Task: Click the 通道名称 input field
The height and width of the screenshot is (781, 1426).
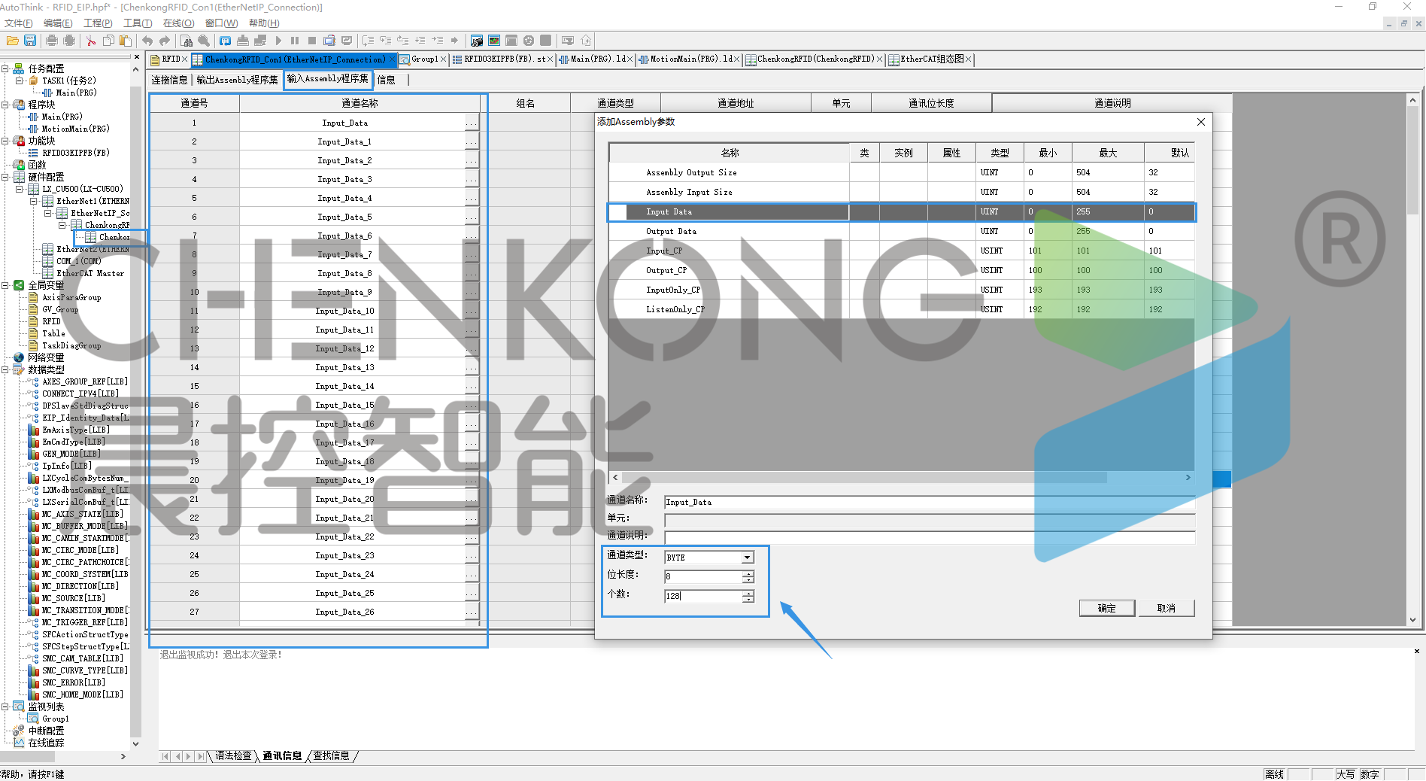Action: point(930,502)
